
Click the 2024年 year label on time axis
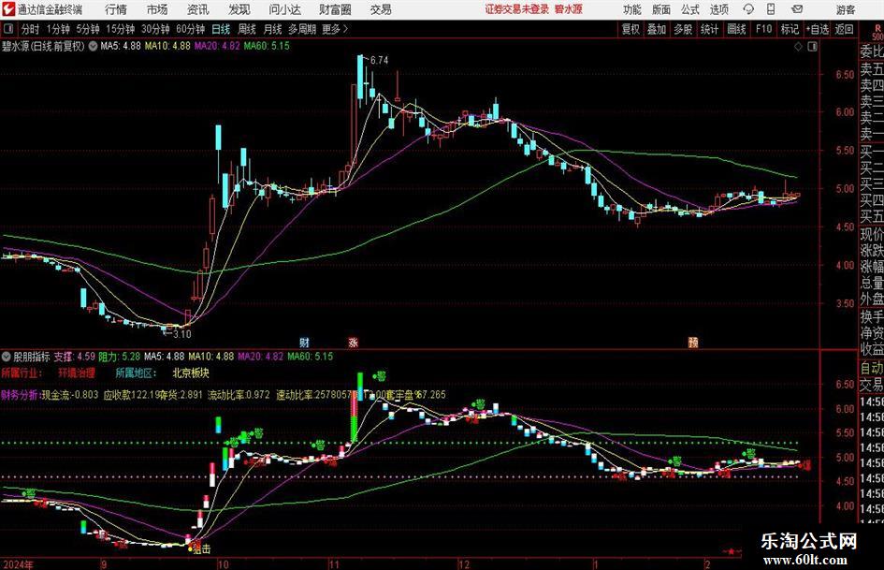click(x=18, y=564)
